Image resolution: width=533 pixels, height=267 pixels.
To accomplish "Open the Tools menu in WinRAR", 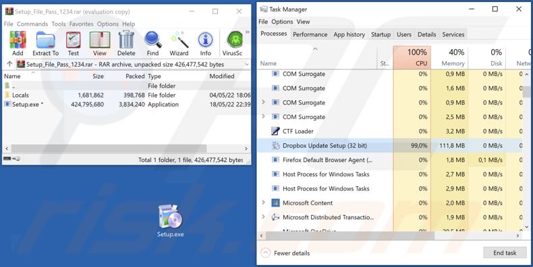I will [59, 24].
